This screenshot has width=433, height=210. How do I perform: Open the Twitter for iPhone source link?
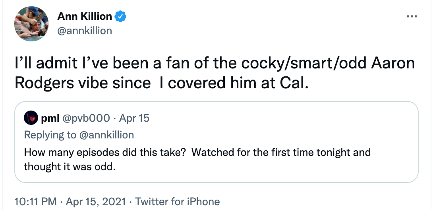pos(177,202)
